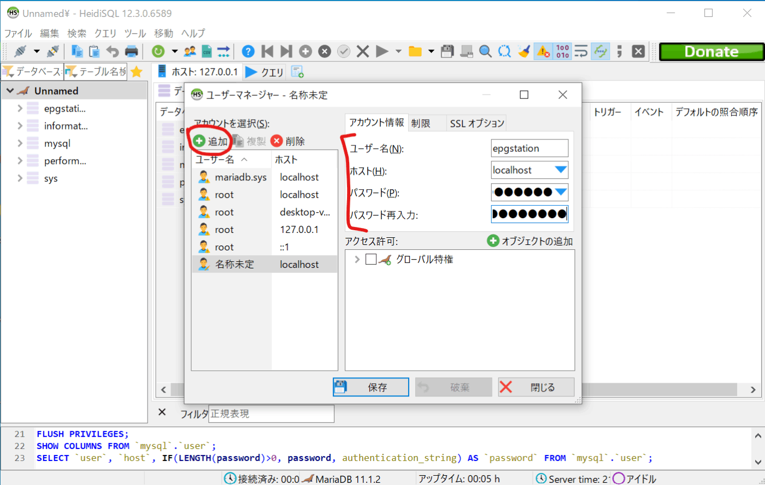
Task: Click the yellow folder load SQL icon
Action: tap(415, 51)
